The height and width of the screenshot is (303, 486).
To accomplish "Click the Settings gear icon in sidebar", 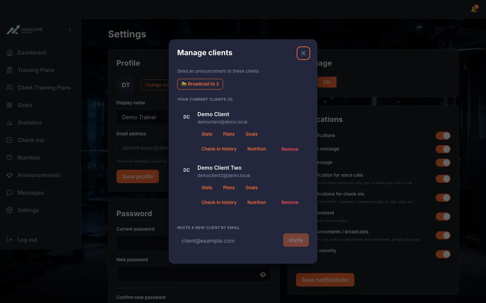I will click(9, 210).
